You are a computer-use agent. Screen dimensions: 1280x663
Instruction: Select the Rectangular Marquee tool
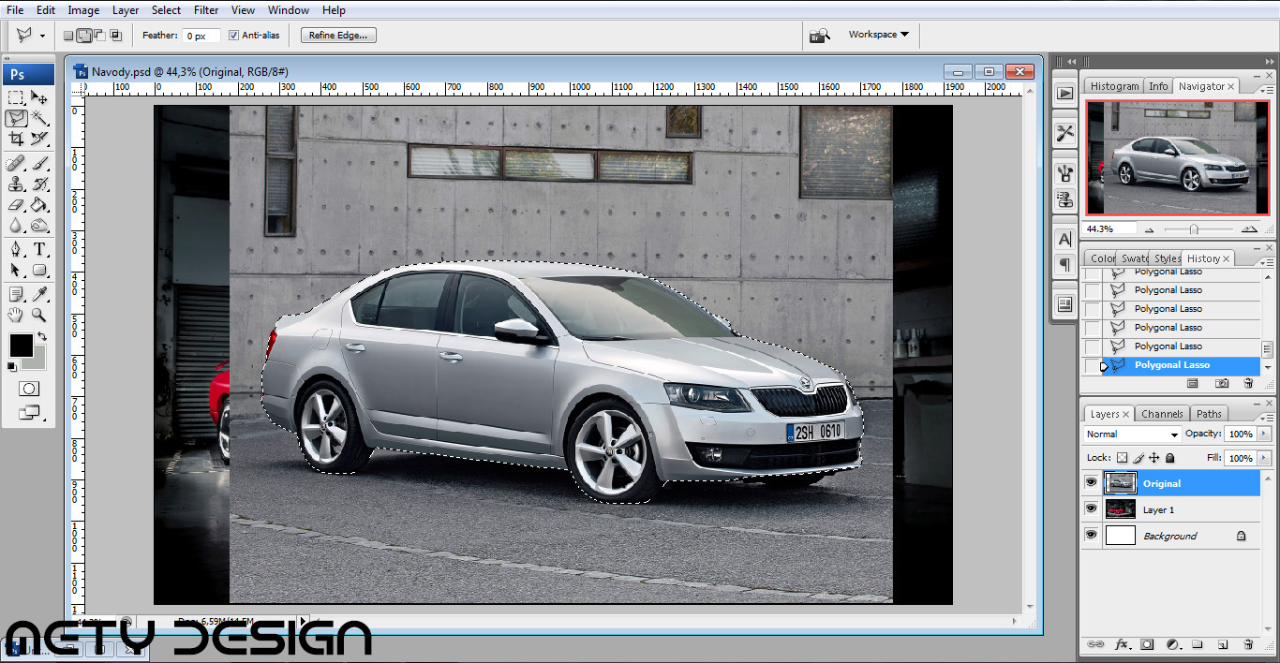(16, 97)
